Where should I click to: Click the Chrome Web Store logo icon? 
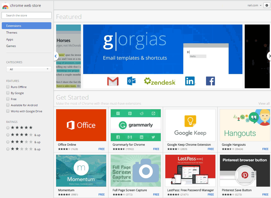pos(5,6)
